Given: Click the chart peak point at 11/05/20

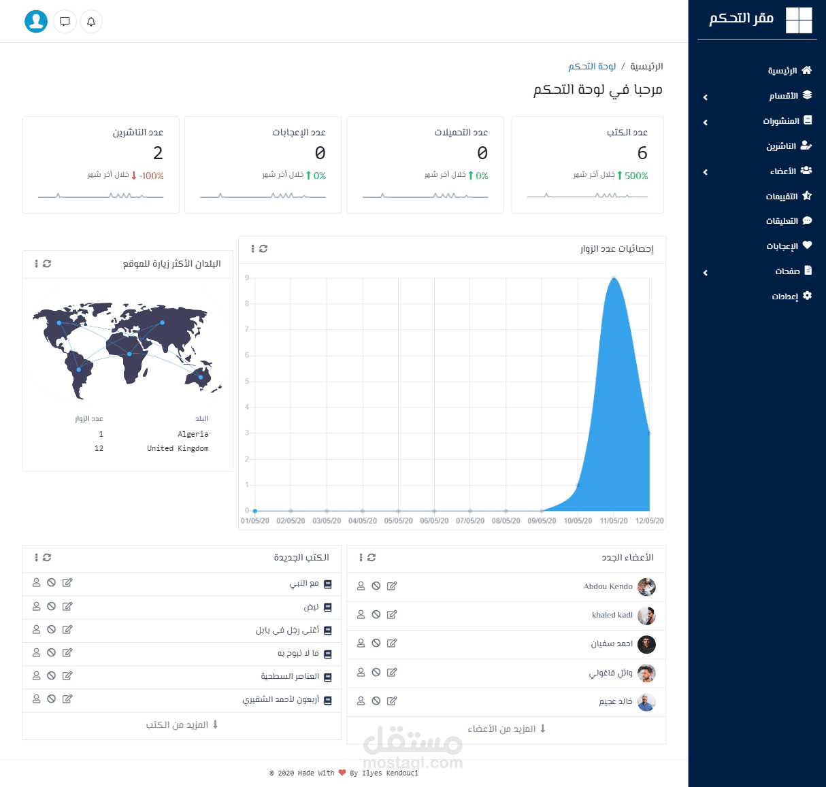Looking at the screenshot, I should [x=614, y=278].
